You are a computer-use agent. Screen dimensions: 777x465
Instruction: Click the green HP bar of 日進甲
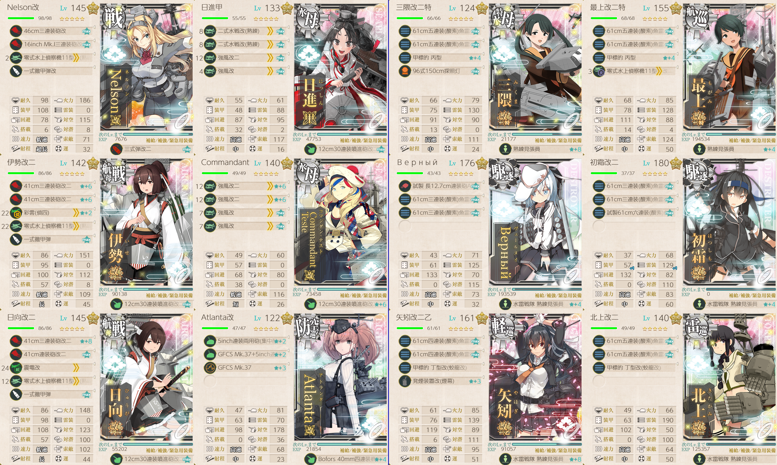[215, 18]
